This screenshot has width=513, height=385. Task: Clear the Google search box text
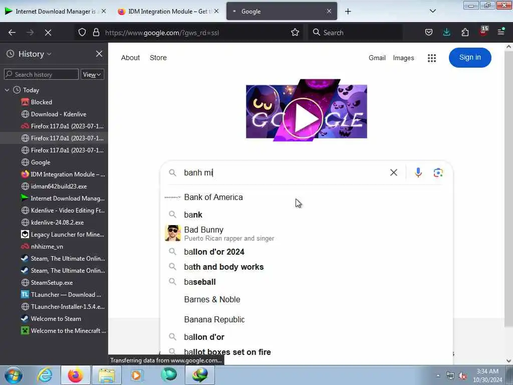394,172
